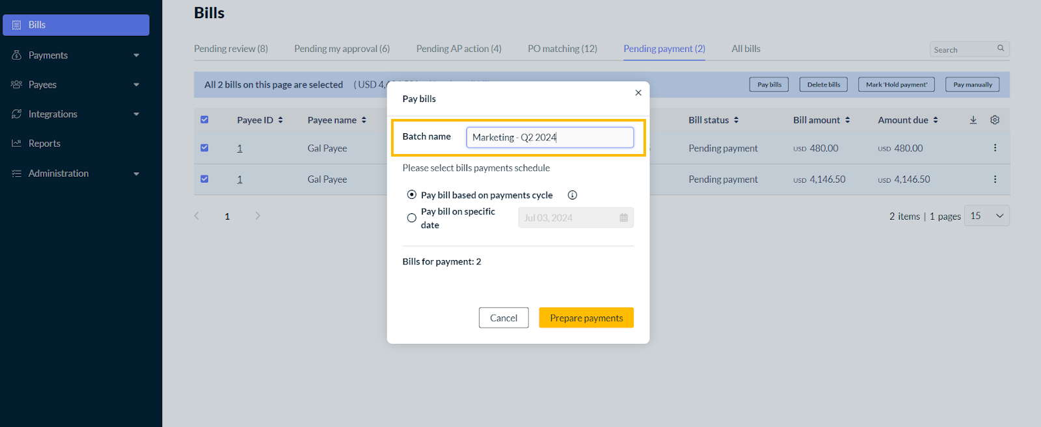This screenshot has height=427, width=1041.
Task: Sort by Amount due arrows
Action: point(936,120)
